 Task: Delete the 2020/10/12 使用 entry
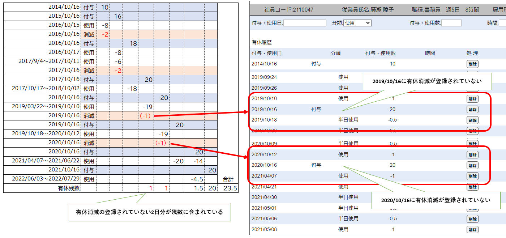pos(472,155)
